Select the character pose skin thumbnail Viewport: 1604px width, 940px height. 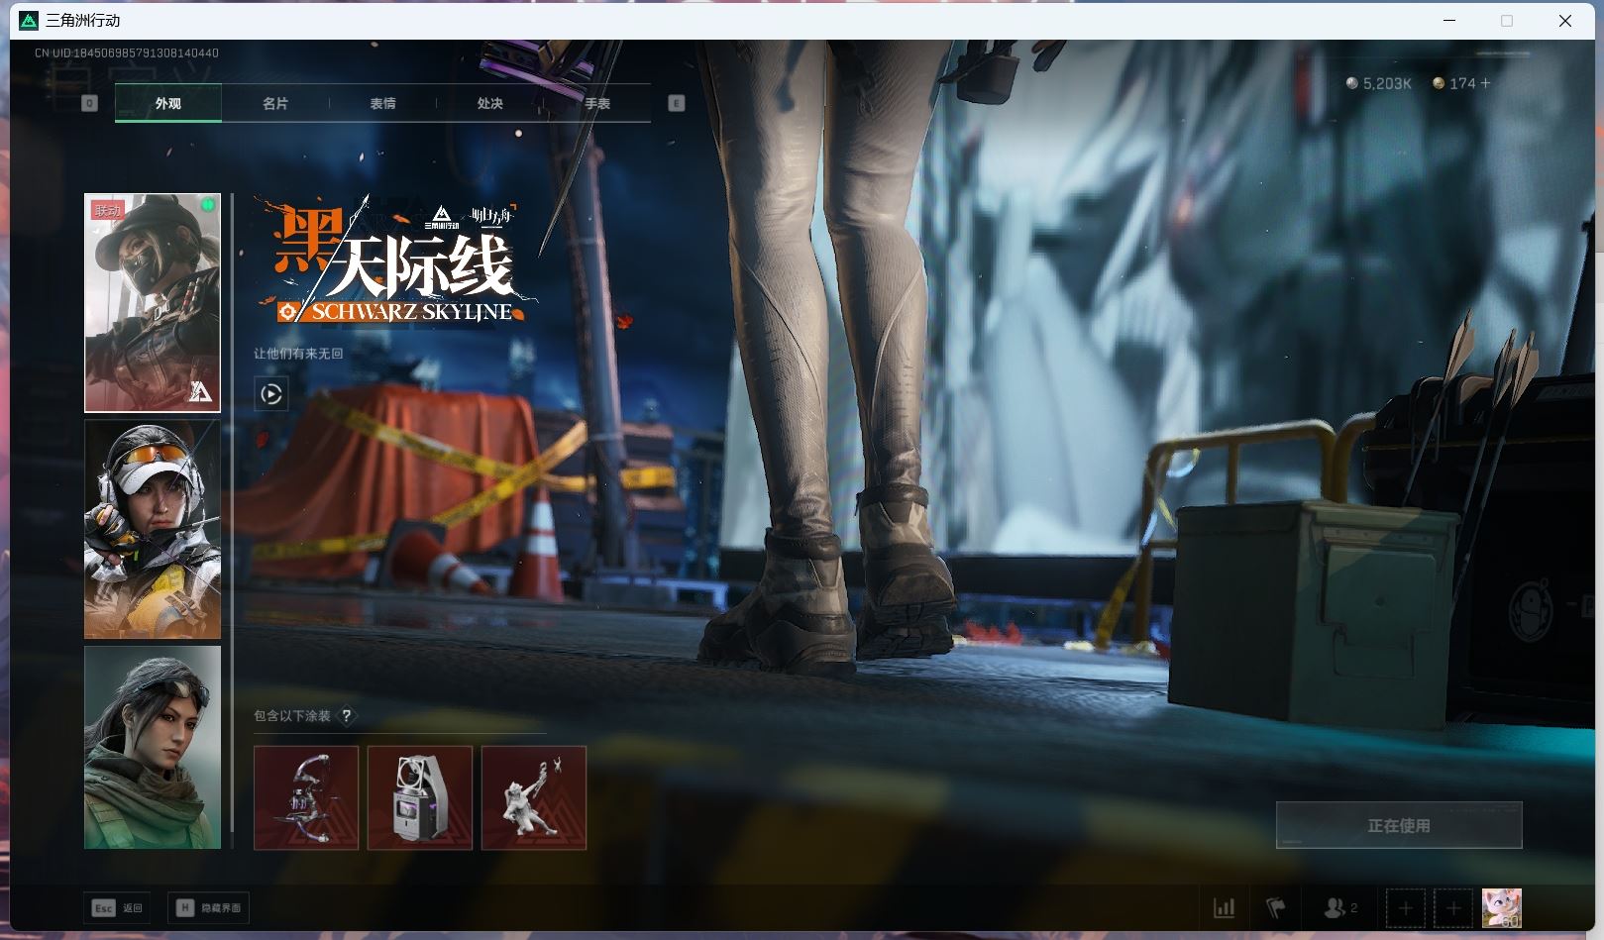pos(534,797)
